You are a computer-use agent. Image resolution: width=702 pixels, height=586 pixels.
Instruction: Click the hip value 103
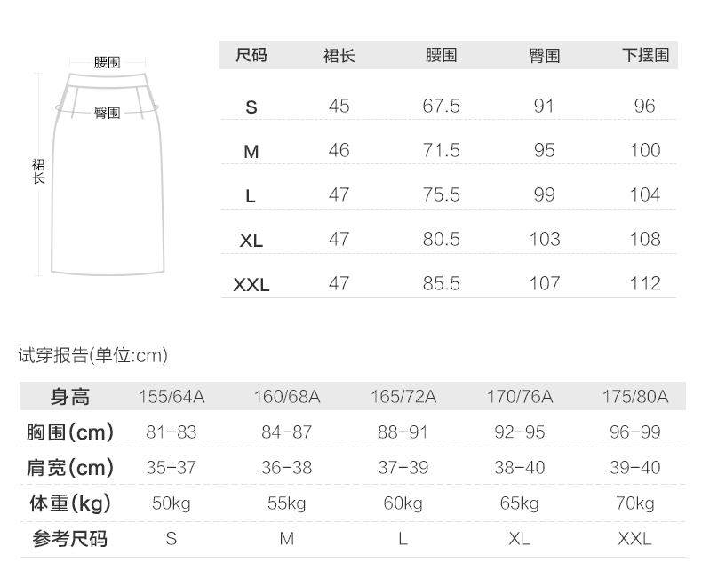pos(544,240)
